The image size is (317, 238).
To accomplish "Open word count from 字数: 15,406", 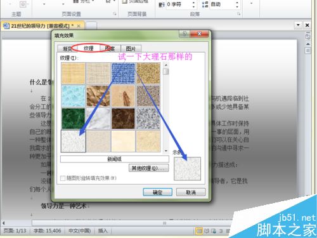I will click(48, 230).
